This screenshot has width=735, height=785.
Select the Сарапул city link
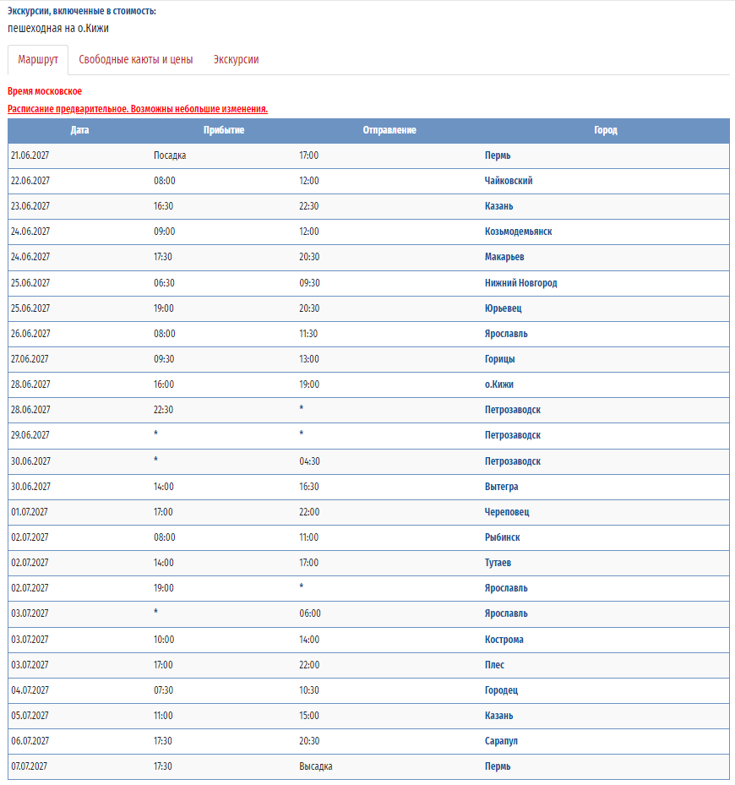501,741
